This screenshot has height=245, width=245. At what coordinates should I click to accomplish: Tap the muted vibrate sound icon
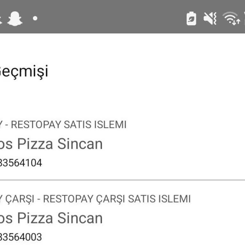coord(210,18)
